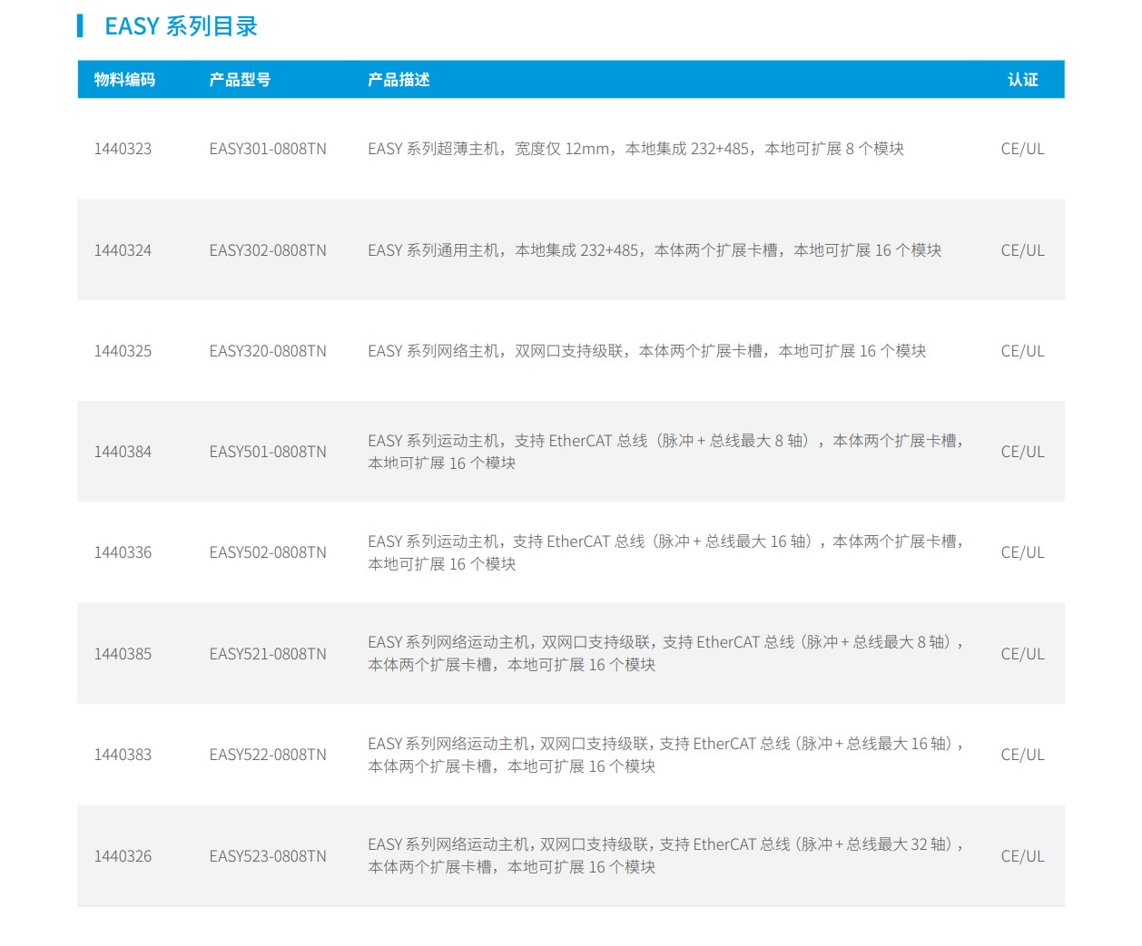Select material code 1440323
Image resolution: width=1142 pixels, height=946 pixels.
click(123, 149)
